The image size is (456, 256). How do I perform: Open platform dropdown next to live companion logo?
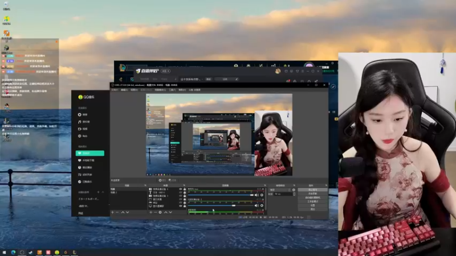[165, 71]
